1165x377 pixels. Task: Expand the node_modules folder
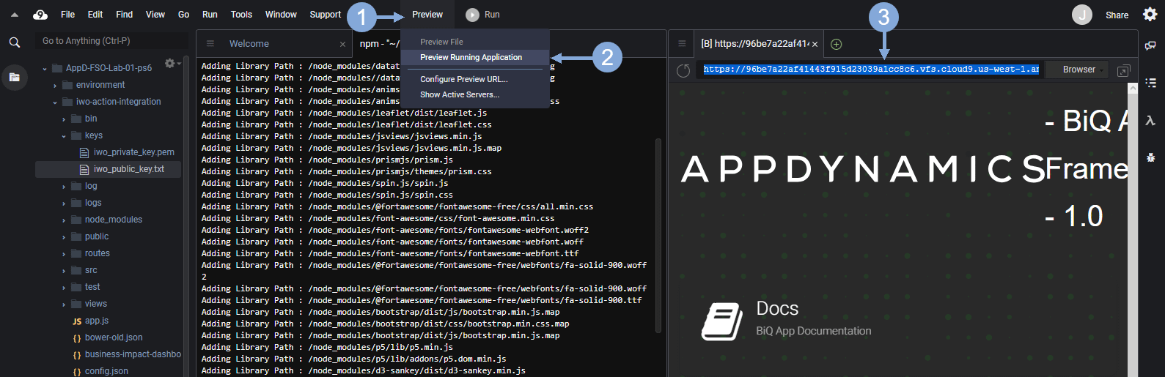(65, 220)
